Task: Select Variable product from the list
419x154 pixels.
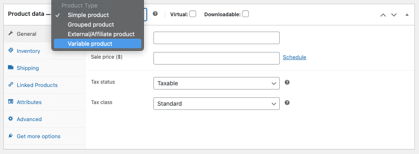Action: (x=97, y=44)
